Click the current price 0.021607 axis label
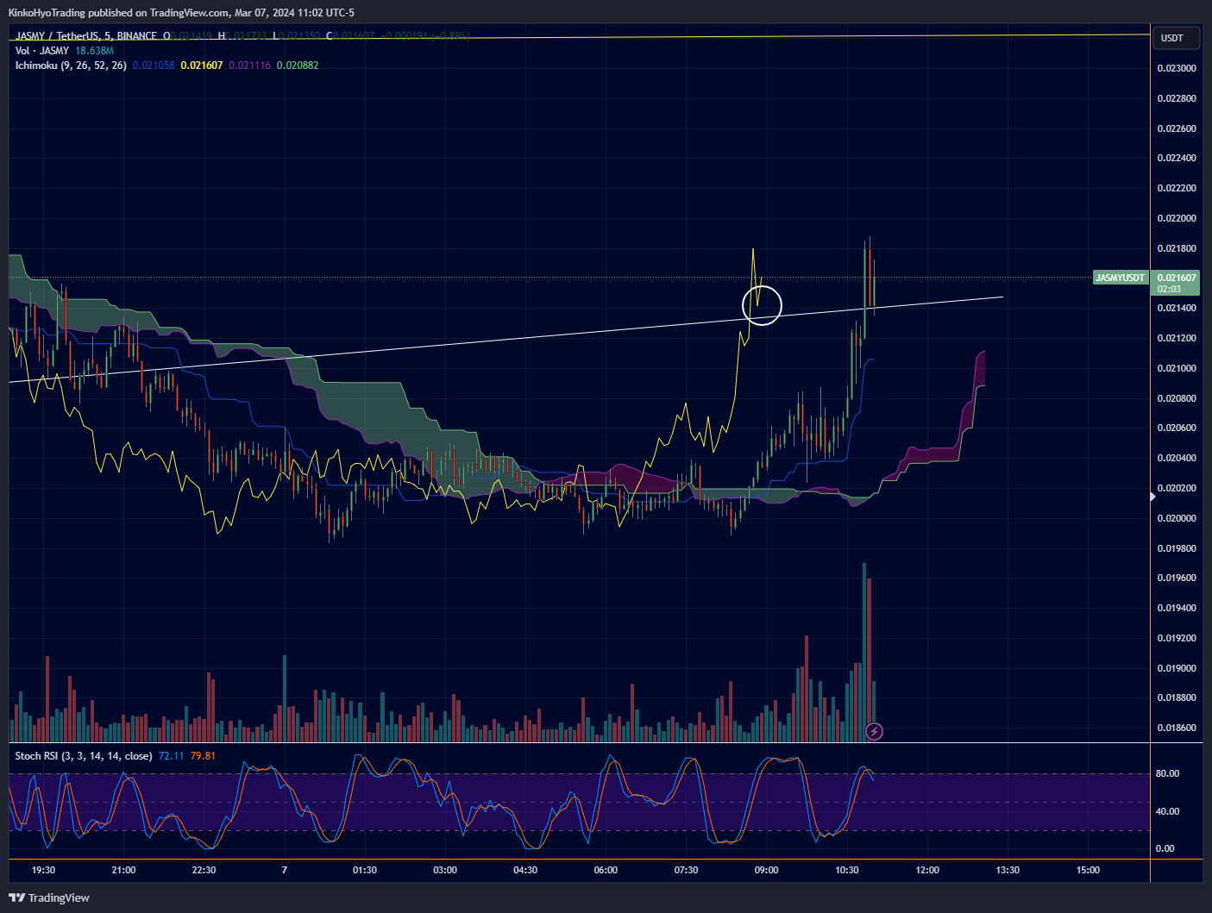1212x913 pixels. (1177, 283)
